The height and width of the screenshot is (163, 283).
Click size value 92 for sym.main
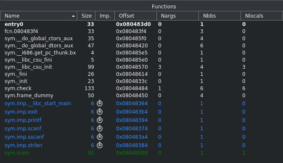point(91,153)
